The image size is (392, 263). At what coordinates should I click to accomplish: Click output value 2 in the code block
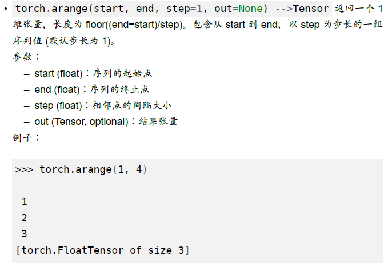pyautogui.click(x=24, y=218)
